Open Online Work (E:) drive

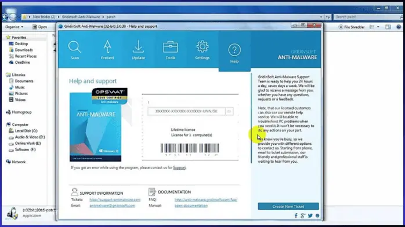click(x=28, y=143)
